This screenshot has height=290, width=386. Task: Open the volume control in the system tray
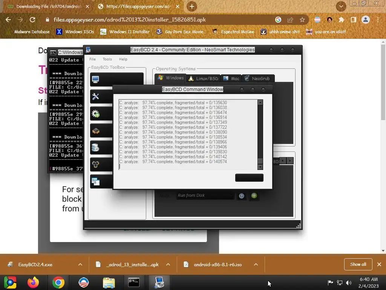[349, 282]
